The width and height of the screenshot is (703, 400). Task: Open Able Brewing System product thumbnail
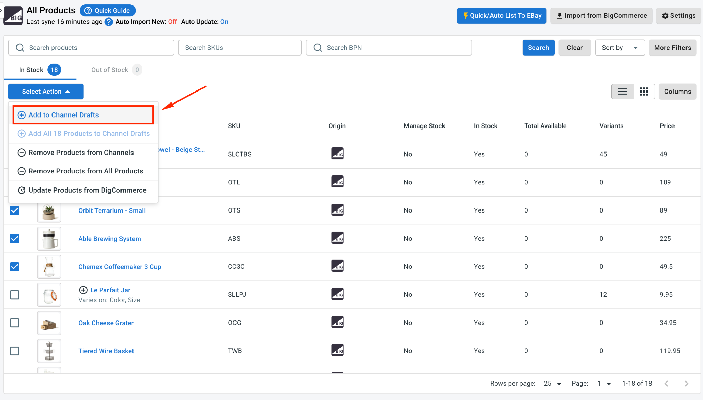[49, 239]
